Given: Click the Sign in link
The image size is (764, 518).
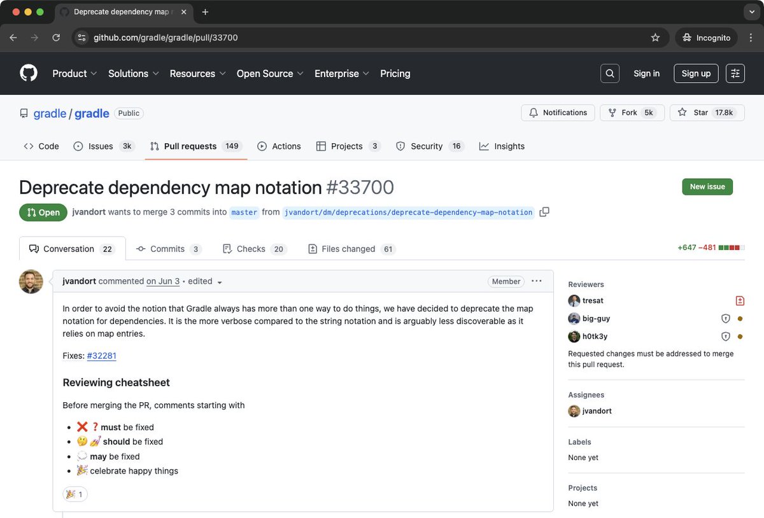Looking at the screenshot, I should coord(646,73).
